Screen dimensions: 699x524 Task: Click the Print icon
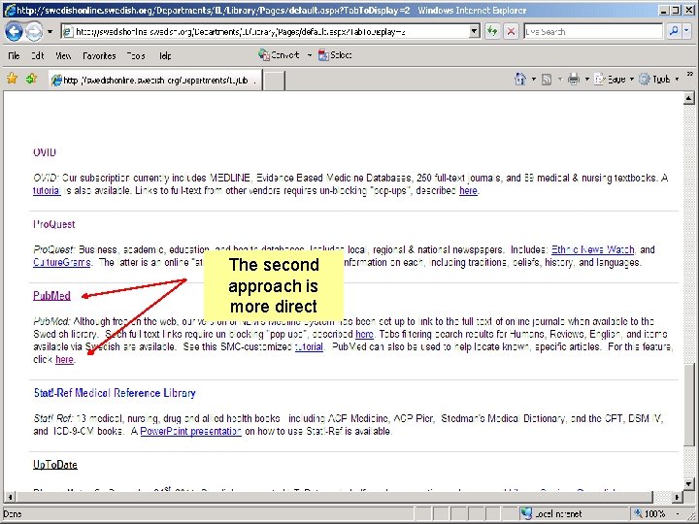pyautogui.click(x=574, y=80)
